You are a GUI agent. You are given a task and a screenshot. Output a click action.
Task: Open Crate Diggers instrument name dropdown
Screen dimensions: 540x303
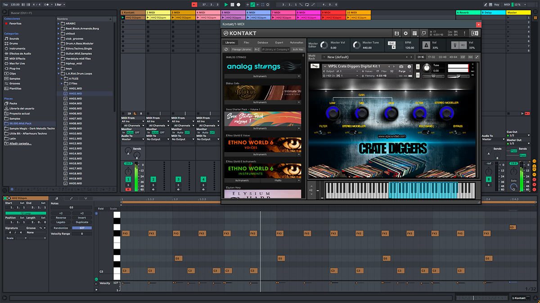[x=324, y=66]
